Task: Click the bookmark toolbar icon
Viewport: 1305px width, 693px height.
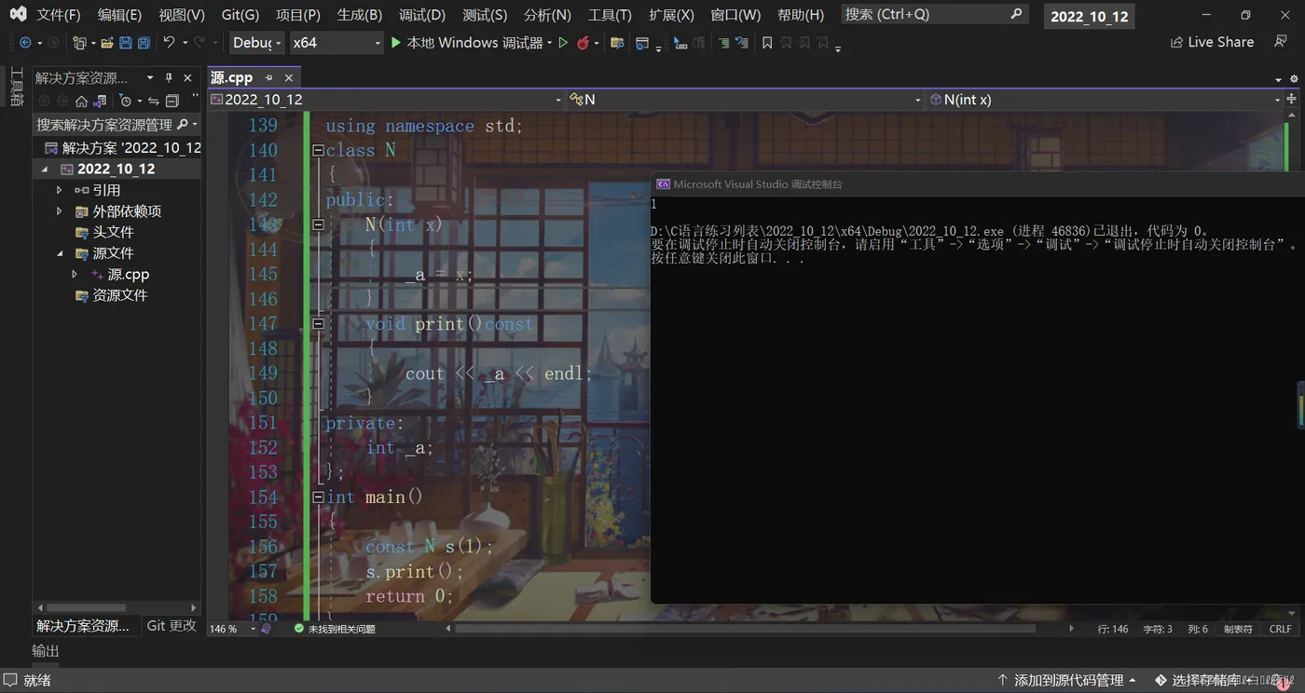Action: point(767,43)
